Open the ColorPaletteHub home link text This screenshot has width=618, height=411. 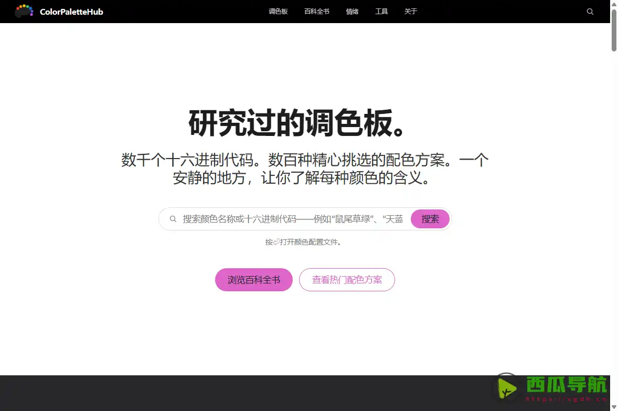click(x=71, y=12)
